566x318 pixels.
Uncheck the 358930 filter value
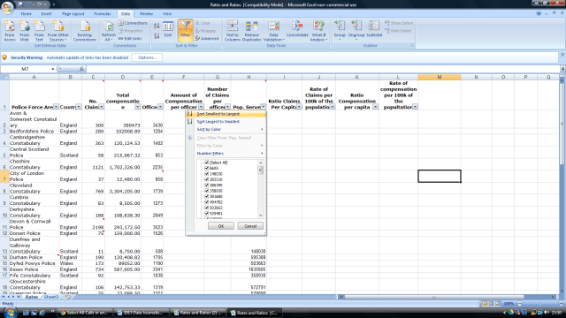[206, 191]
